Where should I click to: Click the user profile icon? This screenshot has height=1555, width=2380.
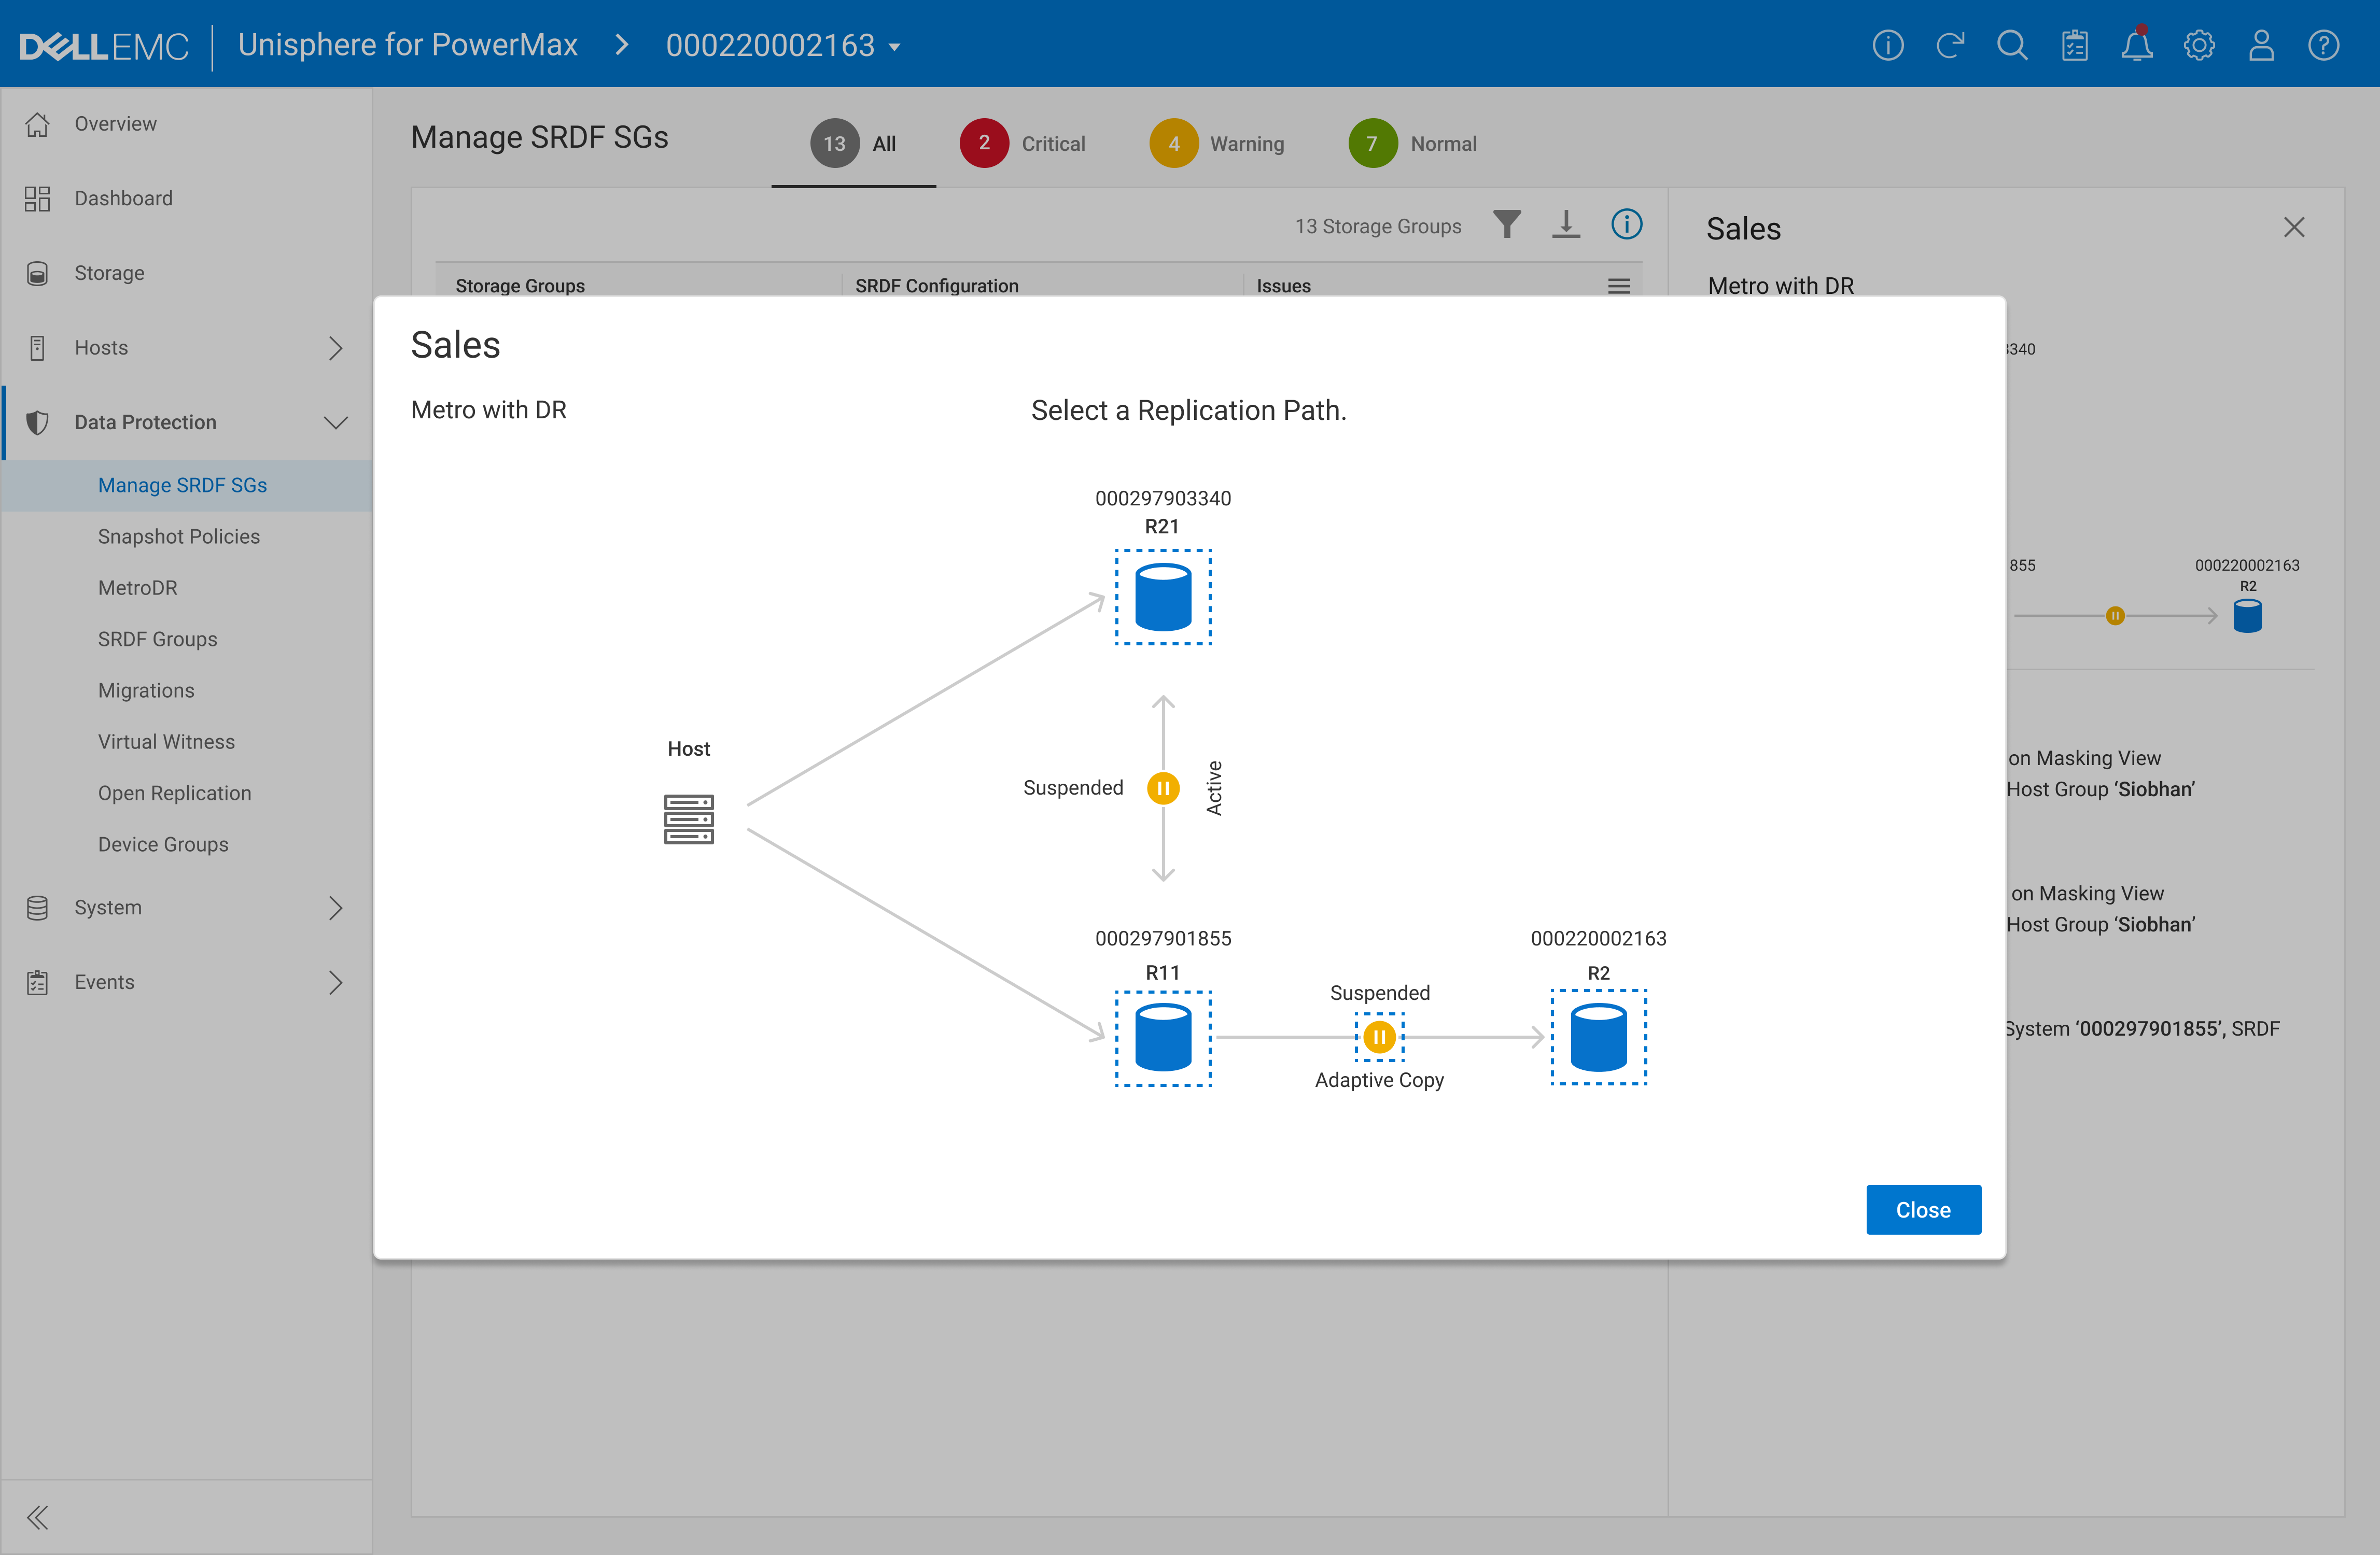(x=2261, y=46)
